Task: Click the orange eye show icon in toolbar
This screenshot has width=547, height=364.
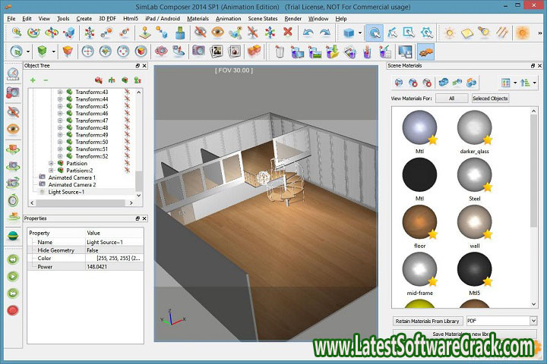Action: 217,32
